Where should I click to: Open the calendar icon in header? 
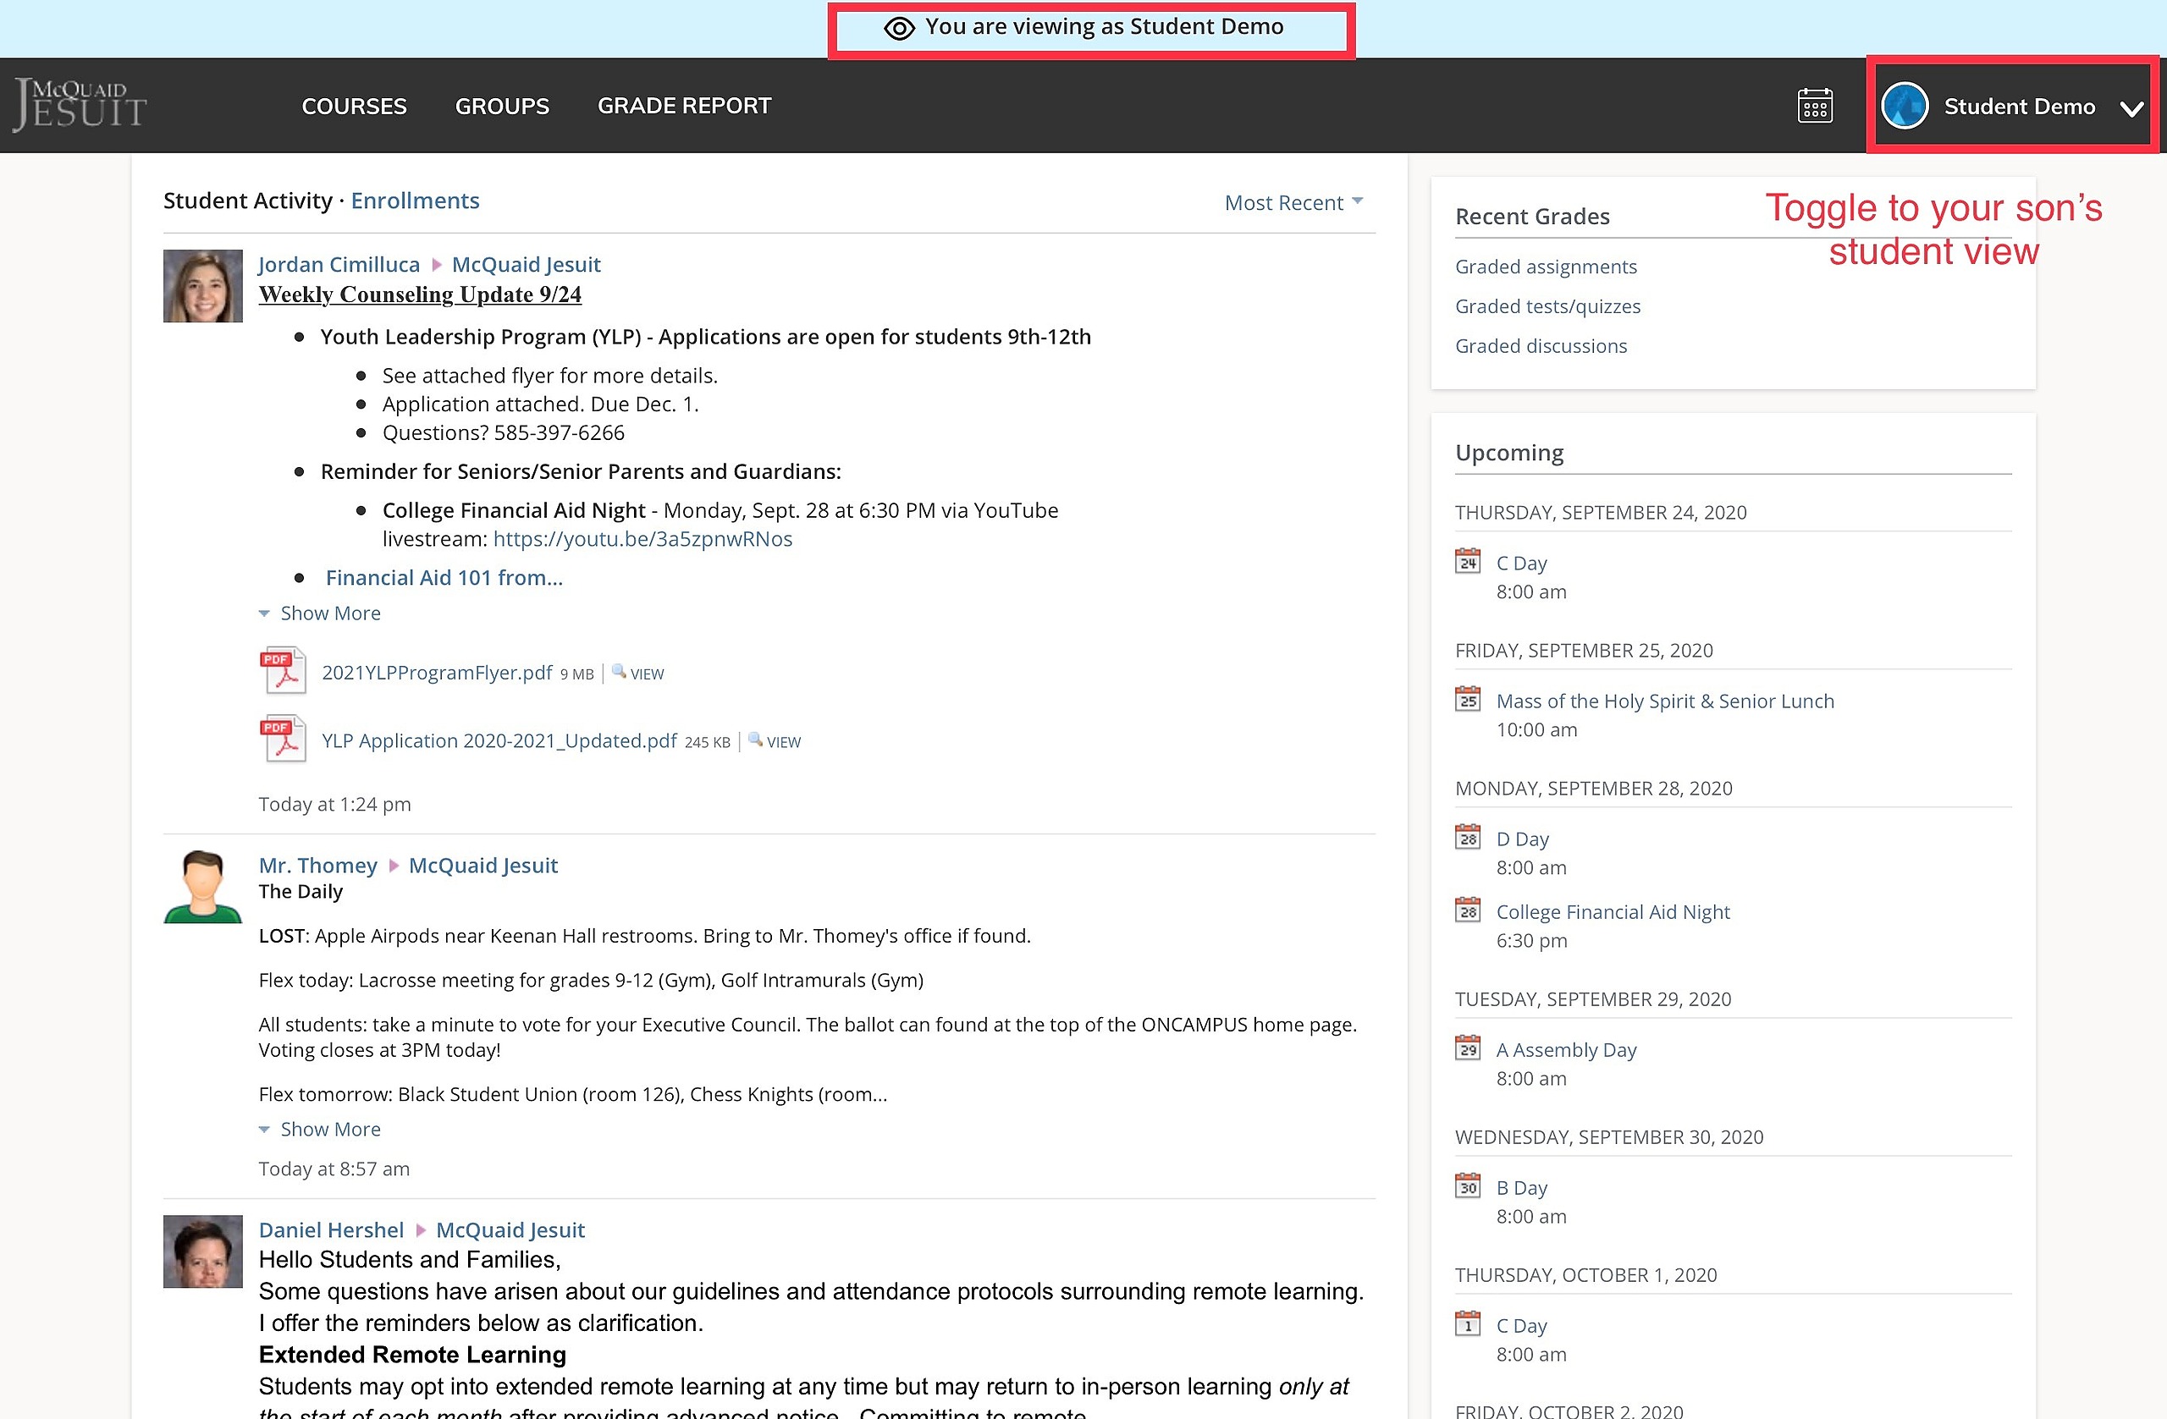1815,107
